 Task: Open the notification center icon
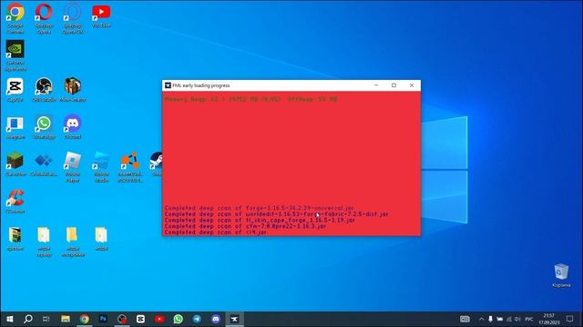[x=569, y=319]
